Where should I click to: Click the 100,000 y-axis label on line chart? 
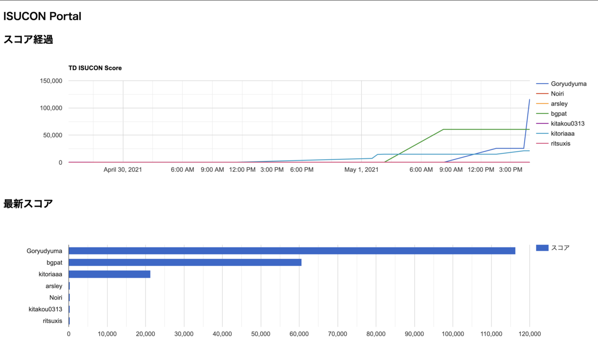pos(50,108)
